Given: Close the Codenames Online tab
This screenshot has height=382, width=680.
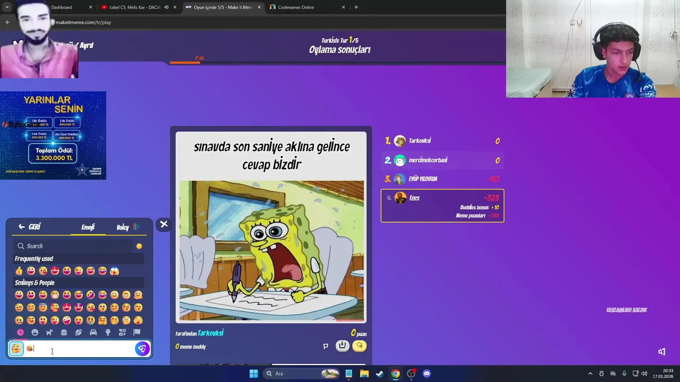Looking at the screenshot, I should pos(343,7).
